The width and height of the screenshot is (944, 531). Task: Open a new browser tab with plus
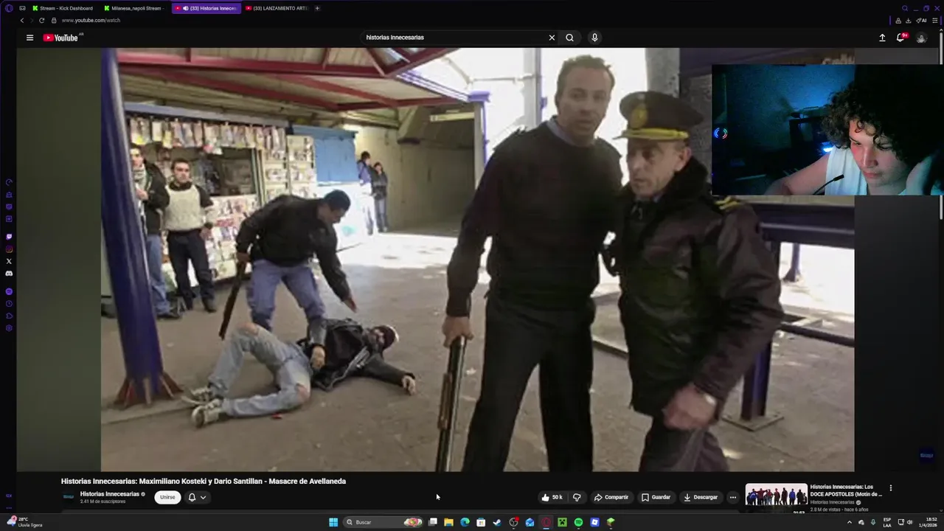[x=317, y=8]
